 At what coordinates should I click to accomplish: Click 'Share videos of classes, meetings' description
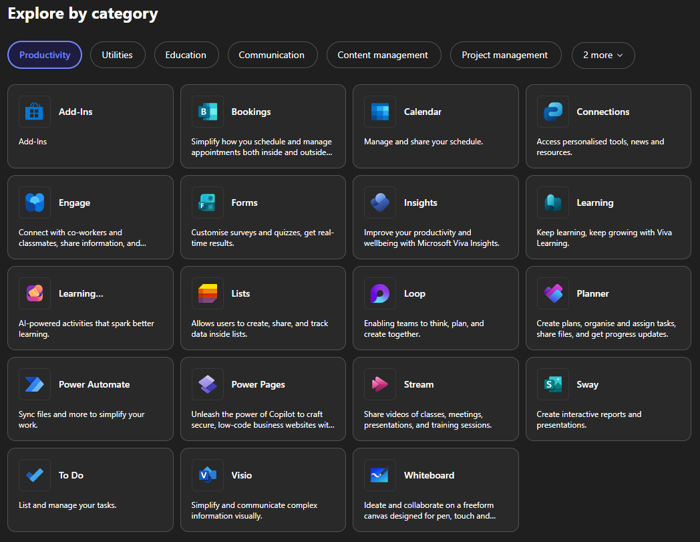click(x=427, y=420)
